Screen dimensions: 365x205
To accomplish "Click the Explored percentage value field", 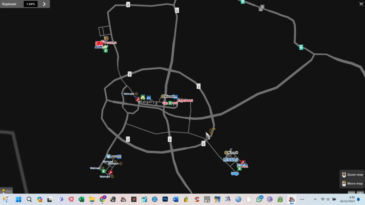I will [30, 4].
